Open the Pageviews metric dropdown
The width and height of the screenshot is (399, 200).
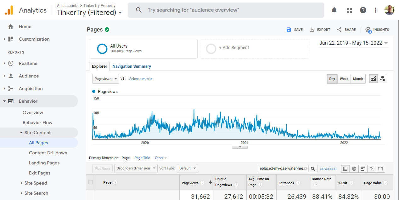point(106,79)
